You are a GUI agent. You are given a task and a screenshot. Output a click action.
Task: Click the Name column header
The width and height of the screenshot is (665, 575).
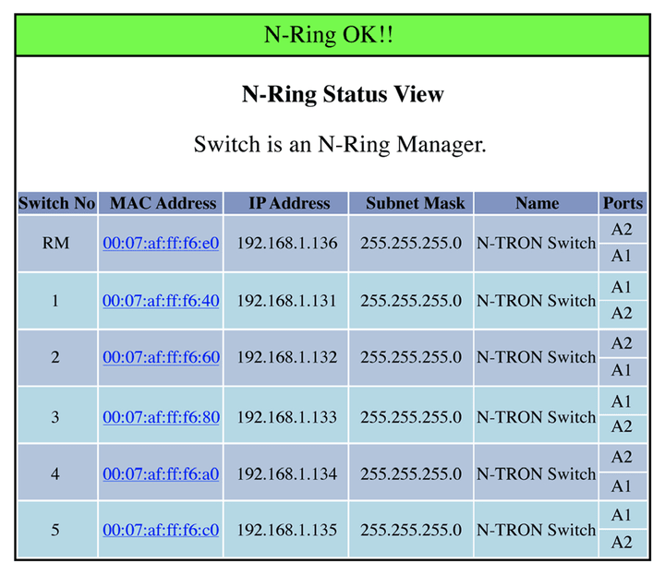[536, 203]
